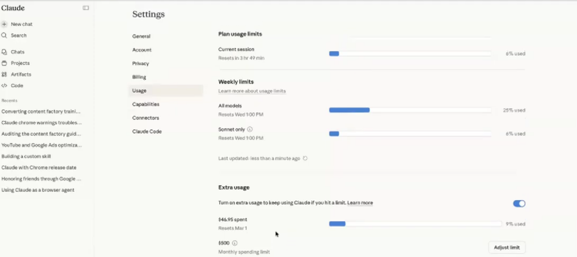The width and height of the screenshot is (577, 257).
Task: Click the Projects folder icon
Action: click(5, 63)
